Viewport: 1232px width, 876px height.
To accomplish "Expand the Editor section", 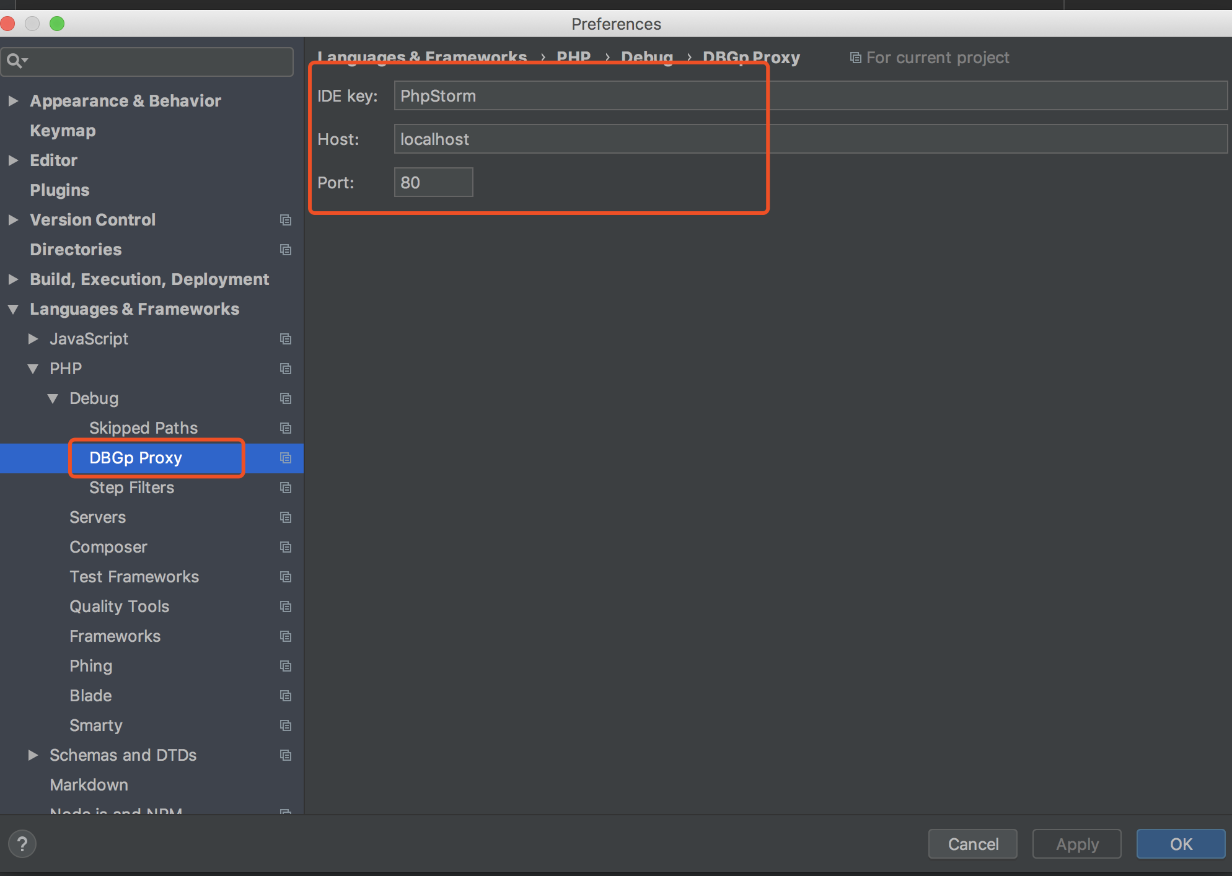I will (13, 160).
